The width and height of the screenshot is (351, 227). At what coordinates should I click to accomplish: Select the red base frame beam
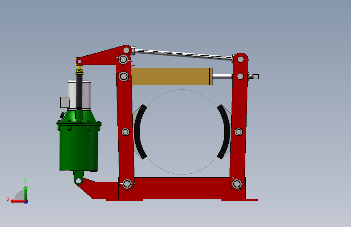tap(182, 188)
